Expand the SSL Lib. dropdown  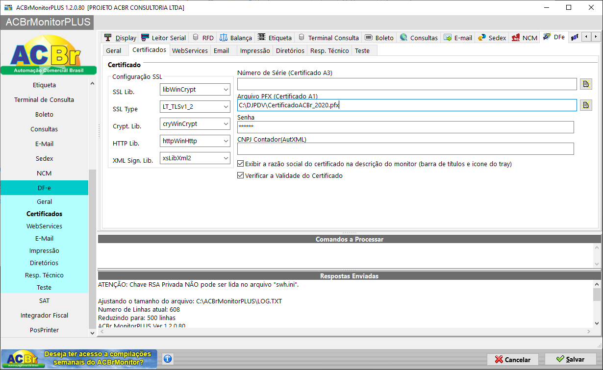point(195,90)
